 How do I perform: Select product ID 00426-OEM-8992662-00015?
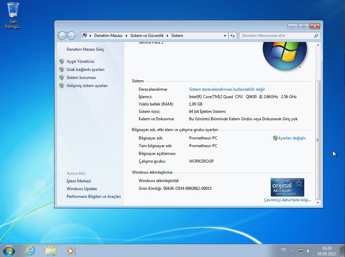point(187,188)
